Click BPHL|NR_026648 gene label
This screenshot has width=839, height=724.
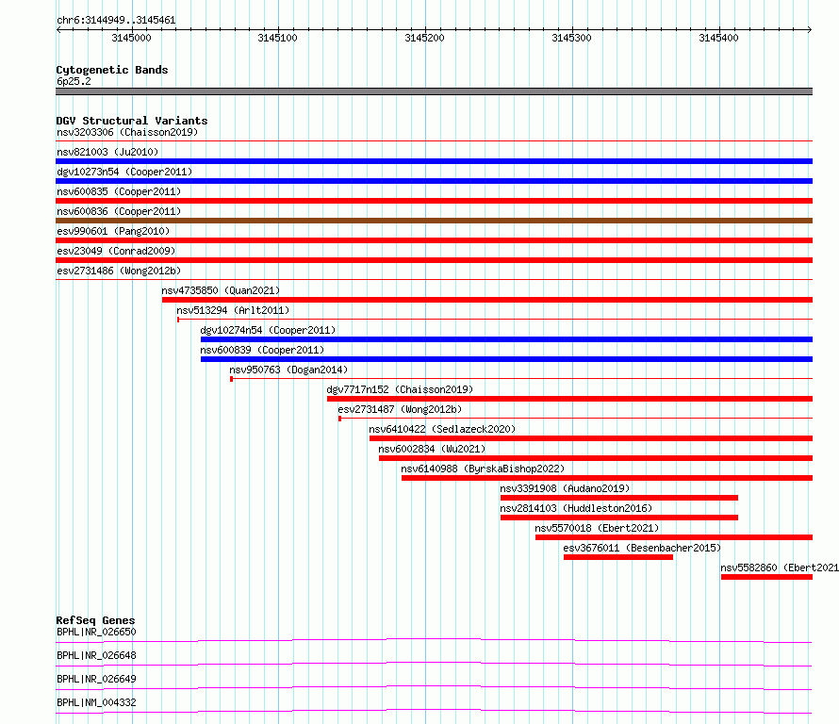(x=96, y=655)
